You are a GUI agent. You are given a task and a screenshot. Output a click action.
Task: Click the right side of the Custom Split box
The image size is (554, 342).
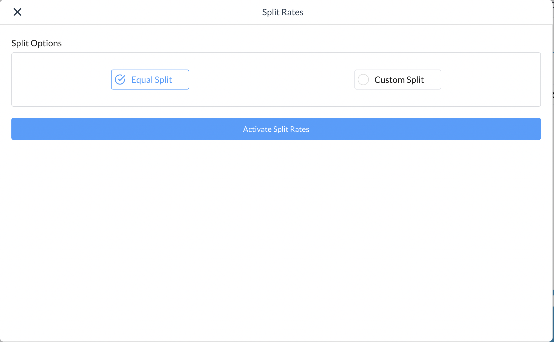tap(434, 80)
